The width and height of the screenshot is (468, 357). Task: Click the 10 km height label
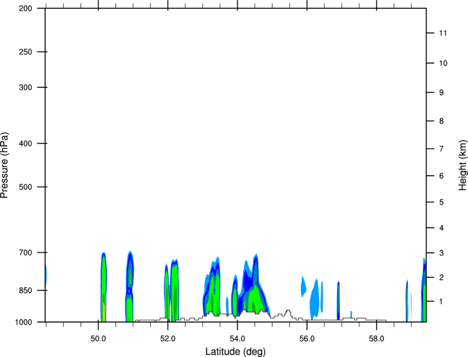pos(443,63)
